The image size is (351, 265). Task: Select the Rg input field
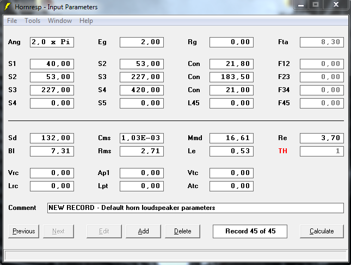[231, 42]
